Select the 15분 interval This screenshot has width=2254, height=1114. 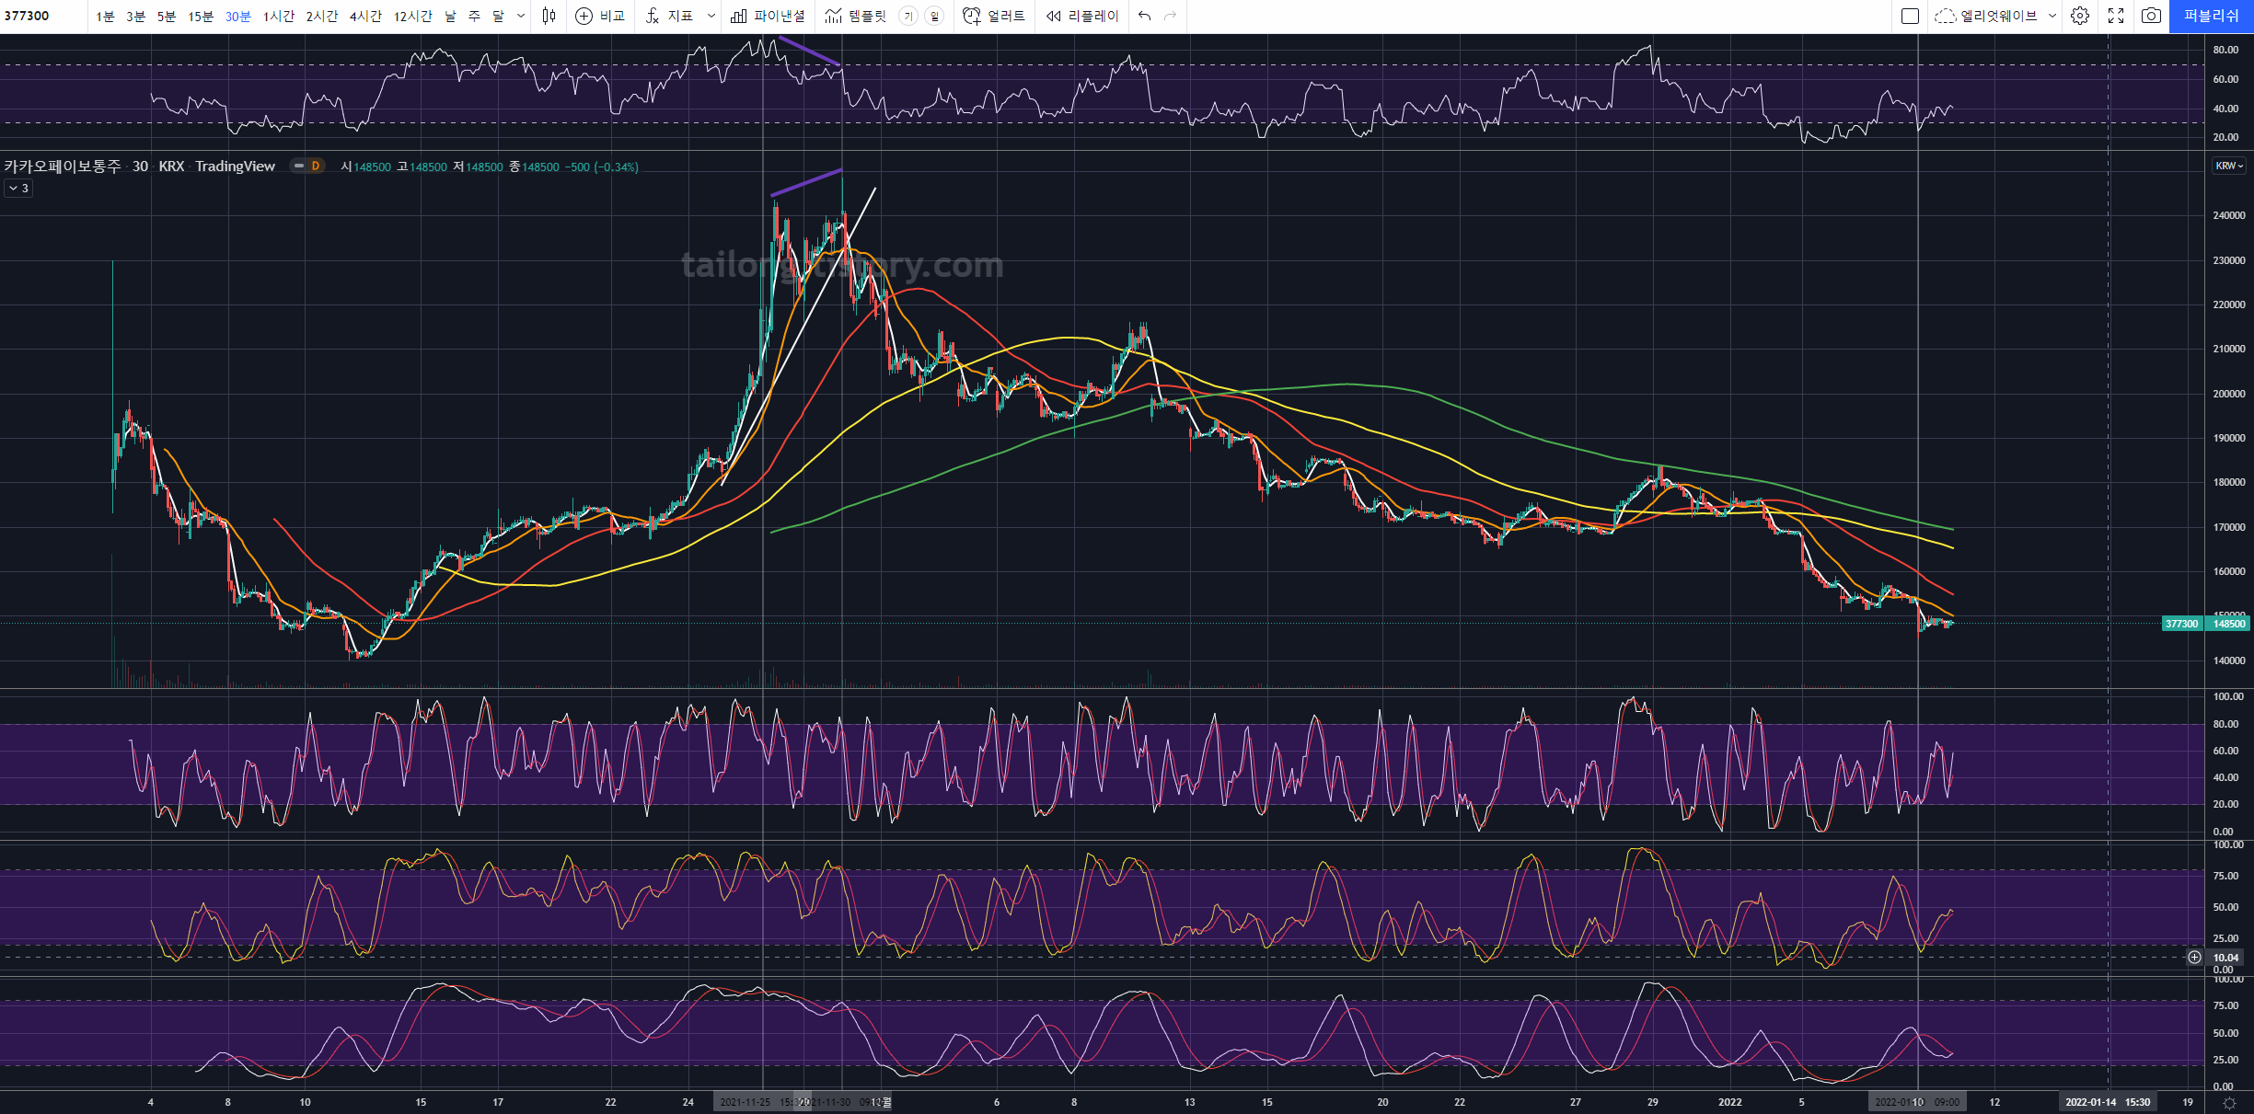pos(200,16)
